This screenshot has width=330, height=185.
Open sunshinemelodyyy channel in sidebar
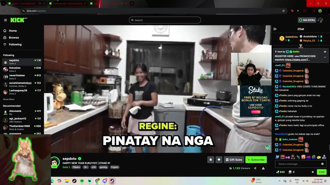[22, 84]
